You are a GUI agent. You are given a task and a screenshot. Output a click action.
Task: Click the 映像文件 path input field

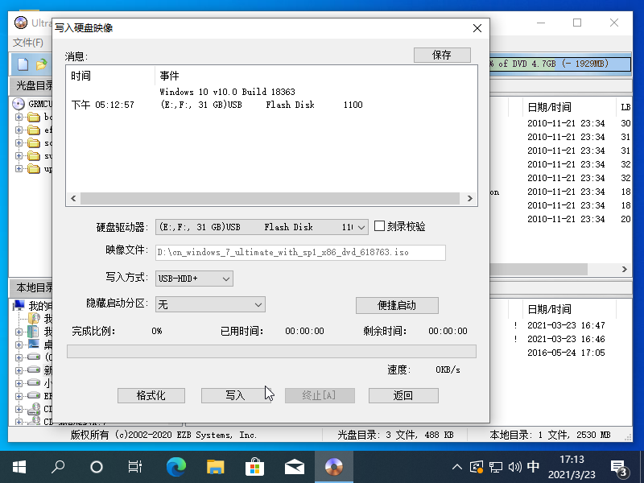[300, 253]
